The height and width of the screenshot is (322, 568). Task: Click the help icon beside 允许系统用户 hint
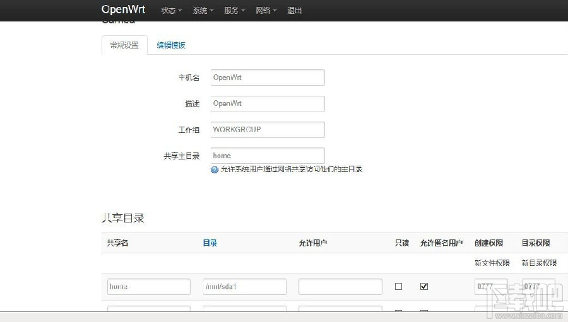(215, 170)
